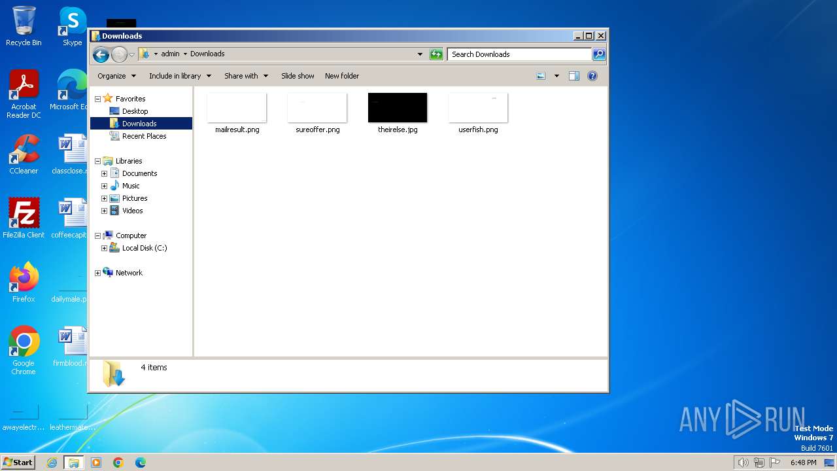Select the theirelse.jpg thumbnail
The height and width of the screenshot is (471, 837).
click(398, 108)
